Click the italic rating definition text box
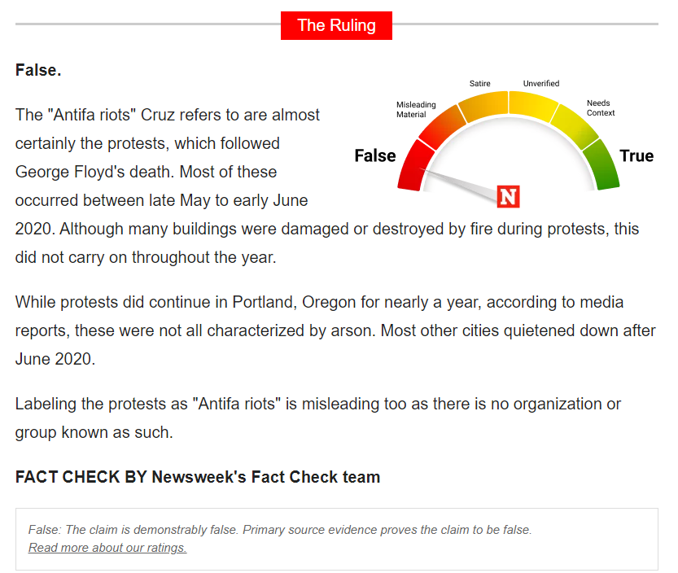This screenshot has width=678, height=573. coord(337,539)
